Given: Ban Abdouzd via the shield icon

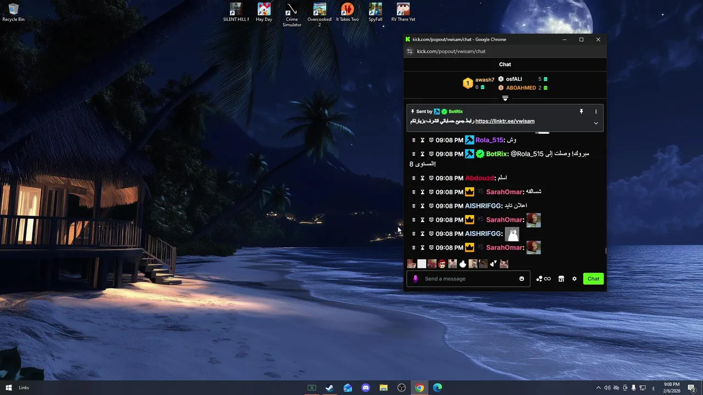Looking at the screenshot, I should click(x=431, y=178).
